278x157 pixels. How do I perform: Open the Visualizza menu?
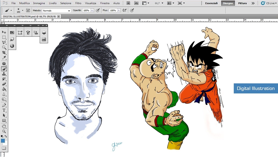(90, 3)
